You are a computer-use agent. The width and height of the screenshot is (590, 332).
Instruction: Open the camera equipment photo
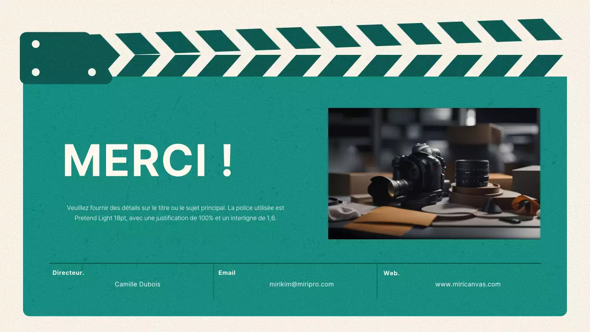[434, 173]
